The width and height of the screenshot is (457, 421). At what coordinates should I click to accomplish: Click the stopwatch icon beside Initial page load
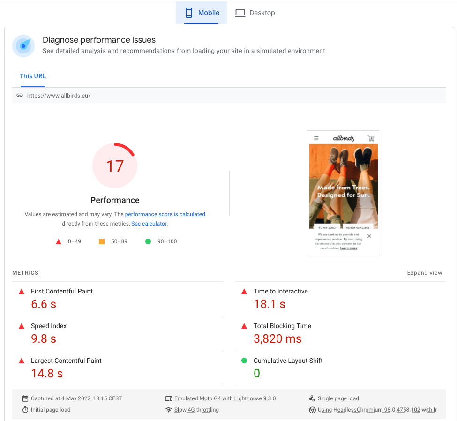point(25,410)
